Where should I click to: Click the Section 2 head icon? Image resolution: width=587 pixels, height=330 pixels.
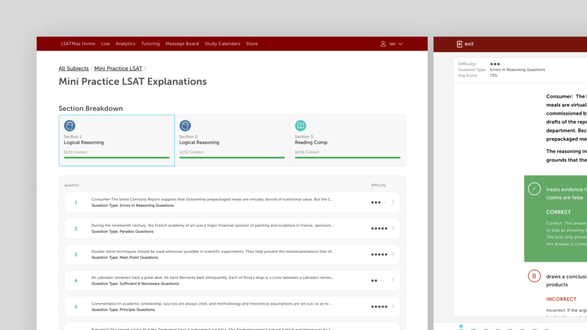(185, 125)
